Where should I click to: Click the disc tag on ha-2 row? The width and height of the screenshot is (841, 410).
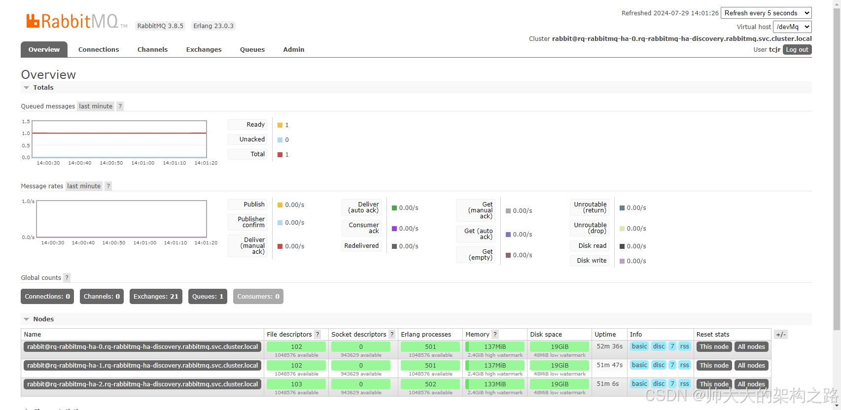tap(659, 384)
